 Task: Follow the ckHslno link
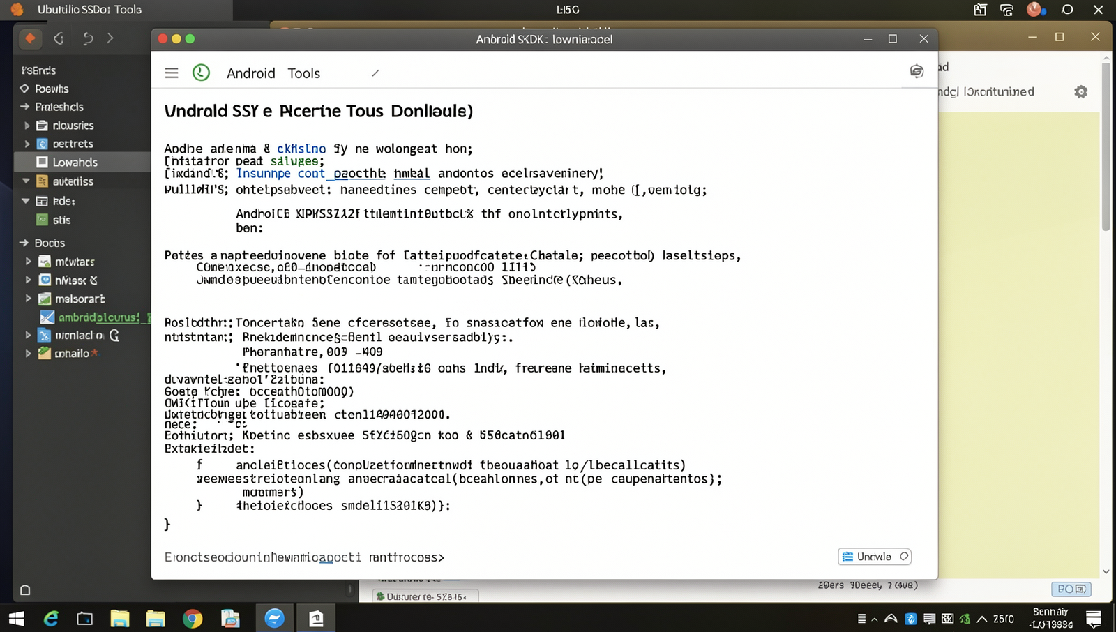[301, 149]
